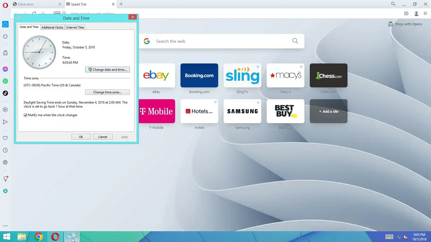Image resolution: width=431 pixels, height=242 pixels.
Task: Click the muted volume tray icon
Action: pos(406,237)
